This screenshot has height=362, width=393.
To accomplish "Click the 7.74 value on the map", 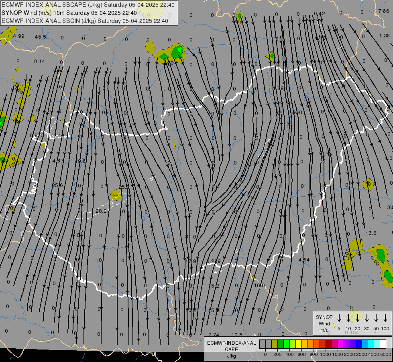I will coord(214,335).
